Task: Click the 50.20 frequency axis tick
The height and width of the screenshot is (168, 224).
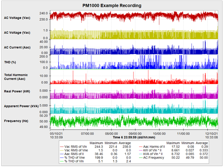Action: [44, 116]
